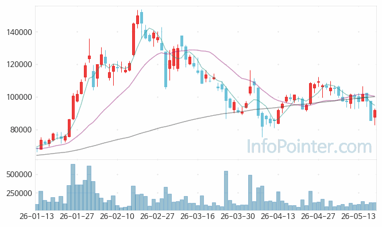The image size is (382, 227).
Task: Select the 100000 price axis label
Action: point(20,97)
